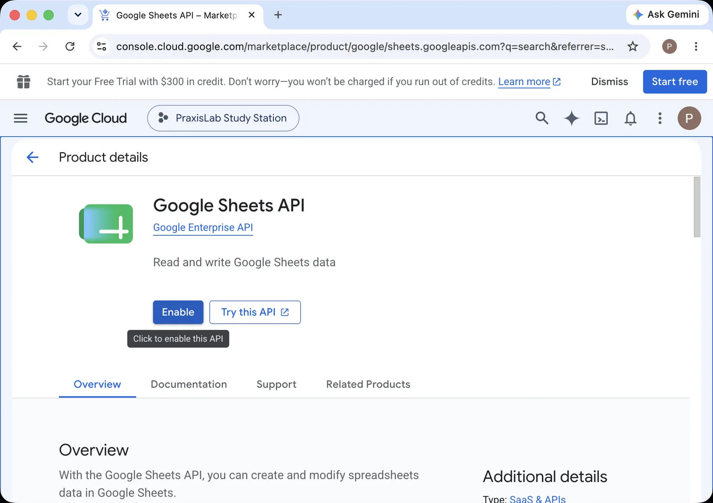Activate Cloud Shell terminal icon
The image size is (713, 503).
coord(601,118)
